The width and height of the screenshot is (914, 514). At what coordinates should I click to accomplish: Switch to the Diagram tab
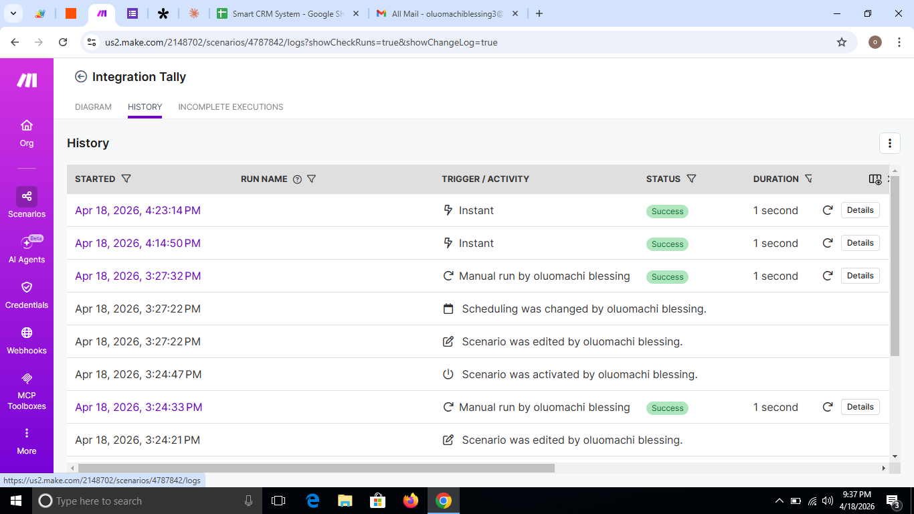tap(93, 107)
